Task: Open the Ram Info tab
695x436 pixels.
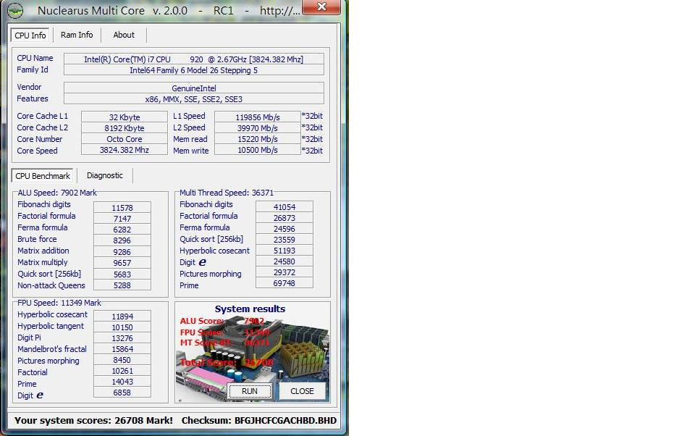Action: coord(77,35)
